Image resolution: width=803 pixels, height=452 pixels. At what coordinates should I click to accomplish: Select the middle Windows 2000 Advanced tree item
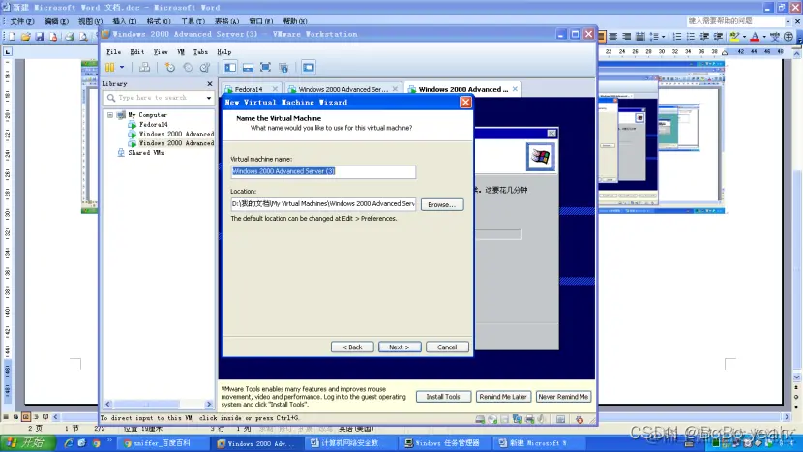point(176,134)
